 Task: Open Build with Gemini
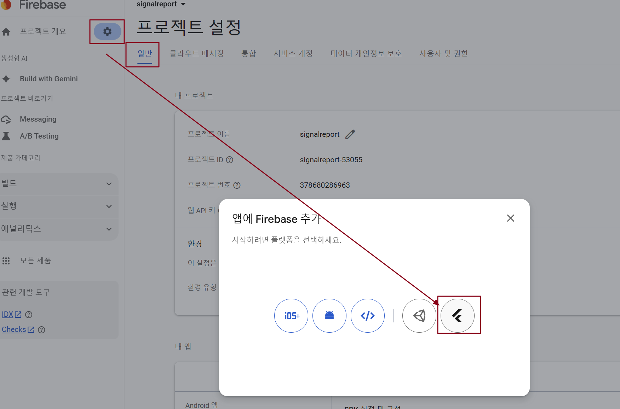pyautogui.click(x=49, y=79)
